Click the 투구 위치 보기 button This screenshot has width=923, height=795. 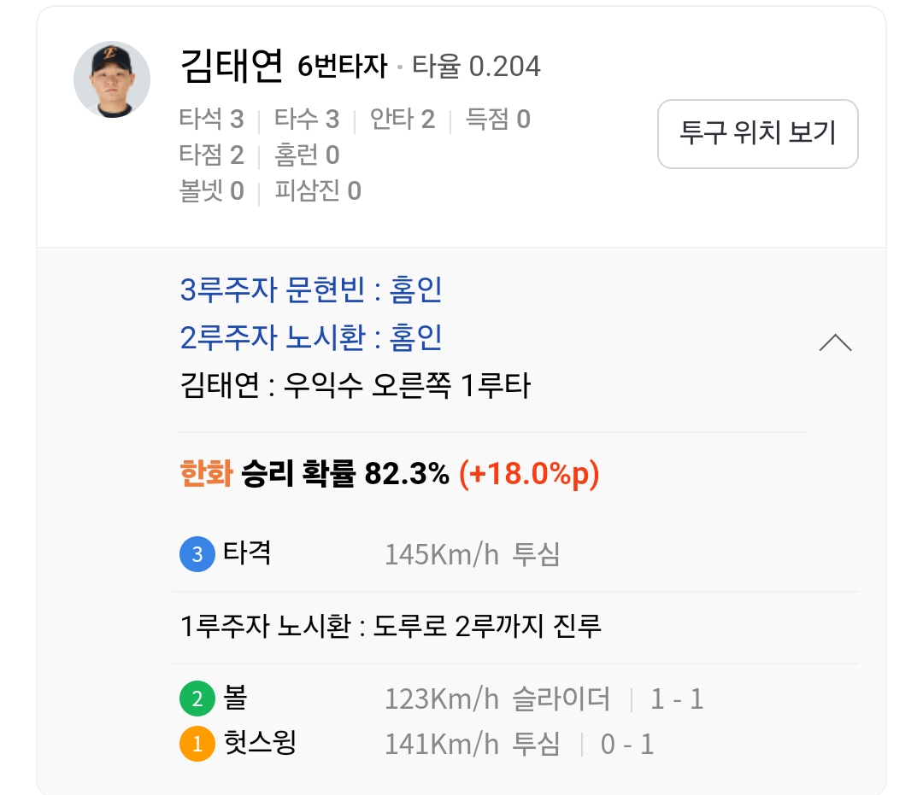click(x=757, y=134)
